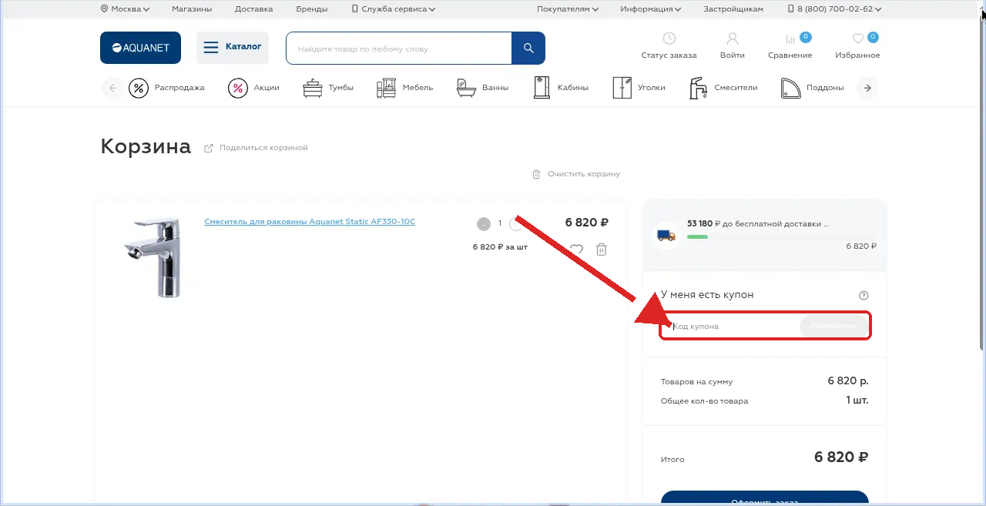Open the Каталог menu button
986x506 pixels.
coord(233,48)
